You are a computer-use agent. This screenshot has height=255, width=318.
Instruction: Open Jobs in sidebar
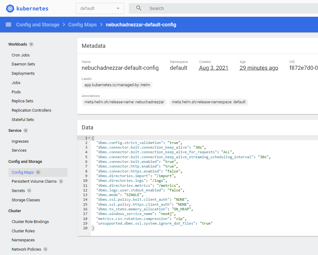[16, 83]
